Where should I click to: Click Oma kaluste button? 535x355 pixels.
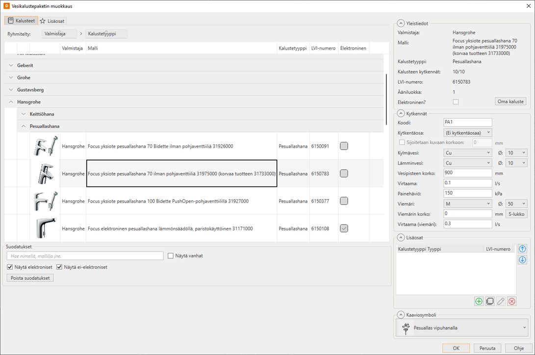[x=510, y=101]
